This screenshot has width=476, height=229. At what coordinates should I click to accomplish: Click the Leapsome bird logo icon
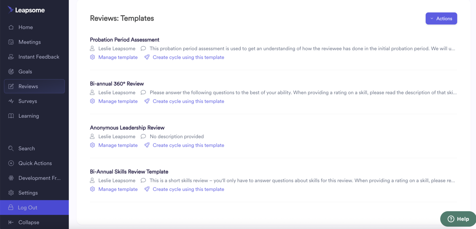(x=11, y=10)
